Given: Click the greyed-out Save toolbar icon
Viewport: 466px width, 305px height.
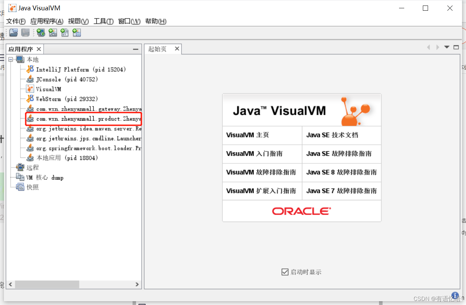Looking at the screenshot, I should tap(26, 33).
